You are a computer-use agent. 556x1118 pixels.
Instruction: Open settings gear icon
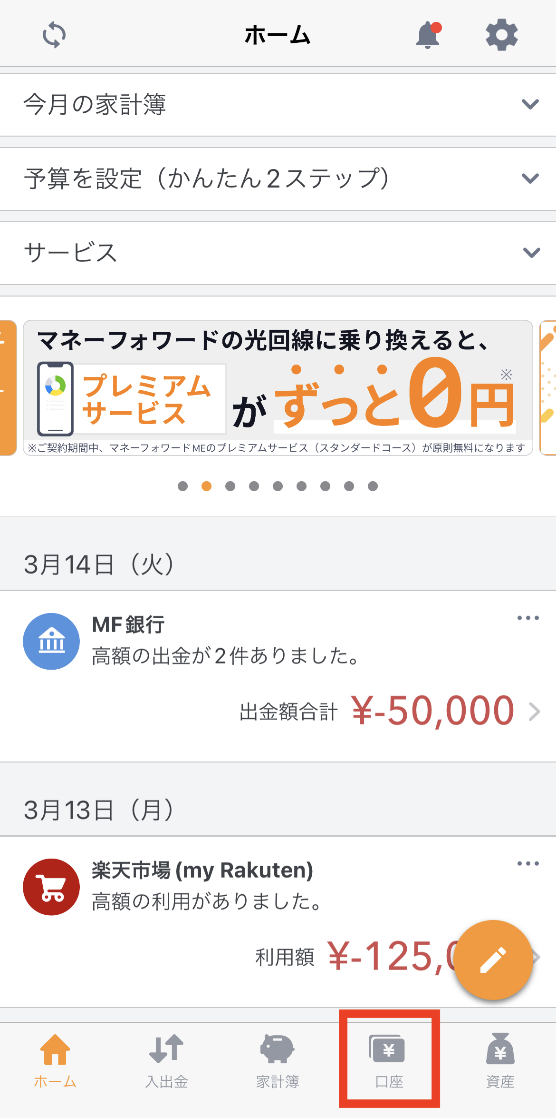pos(501,35)
